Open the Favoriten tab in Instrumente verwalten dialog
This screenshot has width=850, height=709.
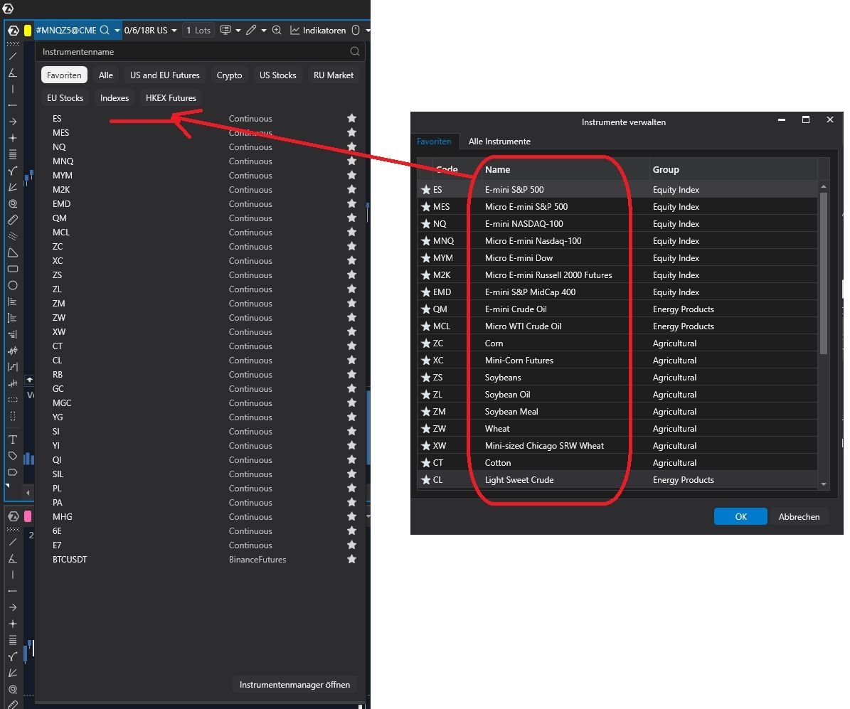coord(434,142)
